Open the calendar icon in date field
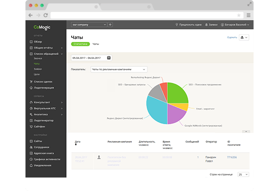 click(x=109, y=58)
